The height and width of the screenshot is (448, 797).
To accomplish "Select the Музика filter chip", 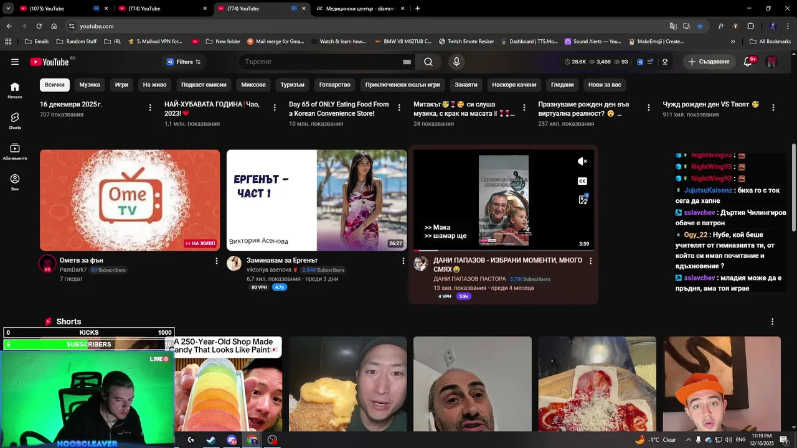I will [x=90, y=85].
